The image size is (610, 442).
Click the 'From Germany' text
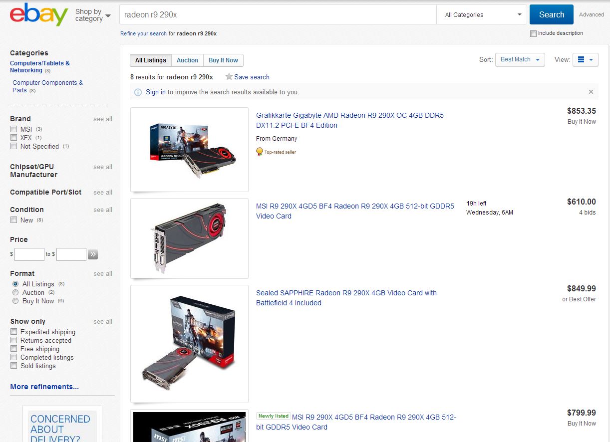point(277,139)
